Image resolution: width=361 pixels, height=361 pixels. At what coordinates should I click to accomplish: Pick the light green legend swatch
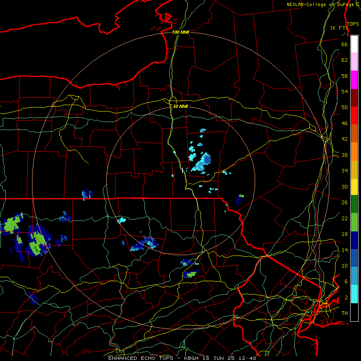coord(354,222)
